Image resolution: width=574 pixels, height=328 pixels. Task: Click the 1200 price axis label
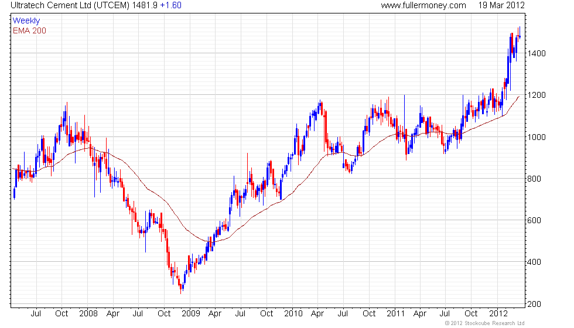click(x=537, y=95)
